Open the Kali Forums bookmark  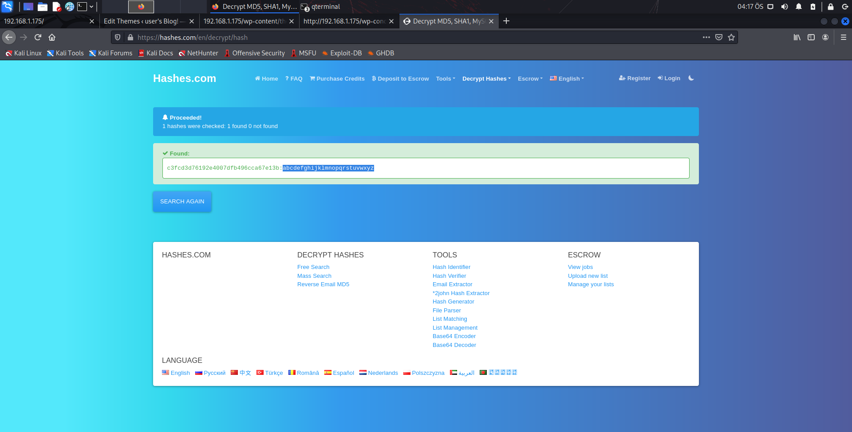[111, 53]
